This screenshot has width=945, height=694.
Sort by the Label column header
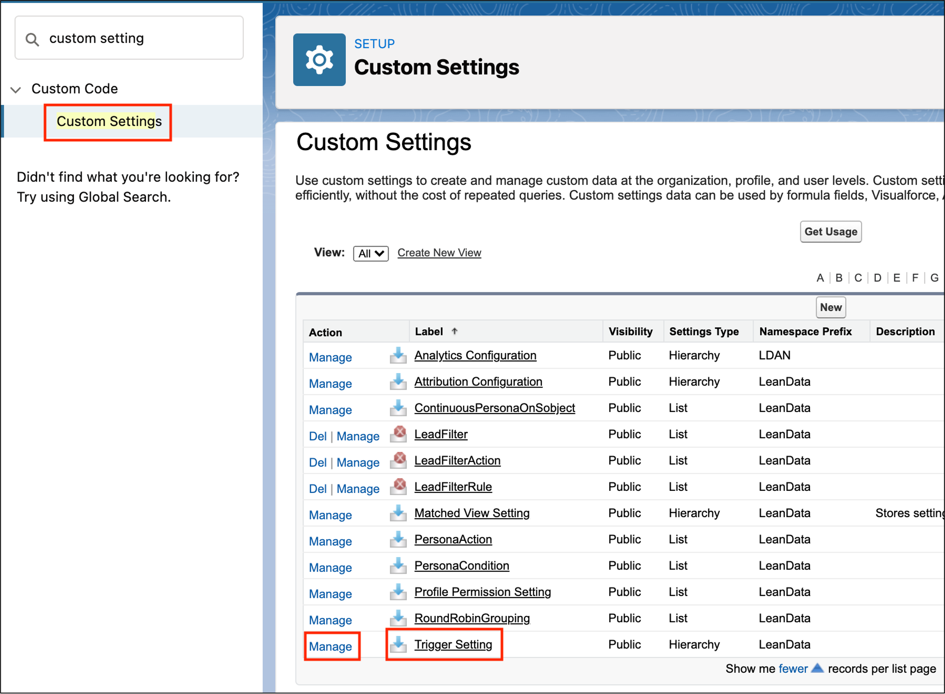tap(429, 332)
